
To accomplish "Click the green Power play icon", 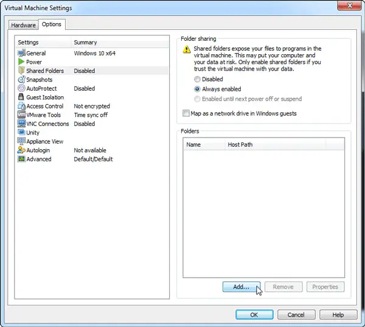I will click(21, 62).
